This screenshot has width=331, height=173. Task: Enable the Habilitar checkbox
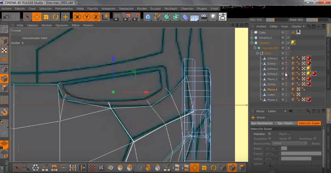click(270, 134)
